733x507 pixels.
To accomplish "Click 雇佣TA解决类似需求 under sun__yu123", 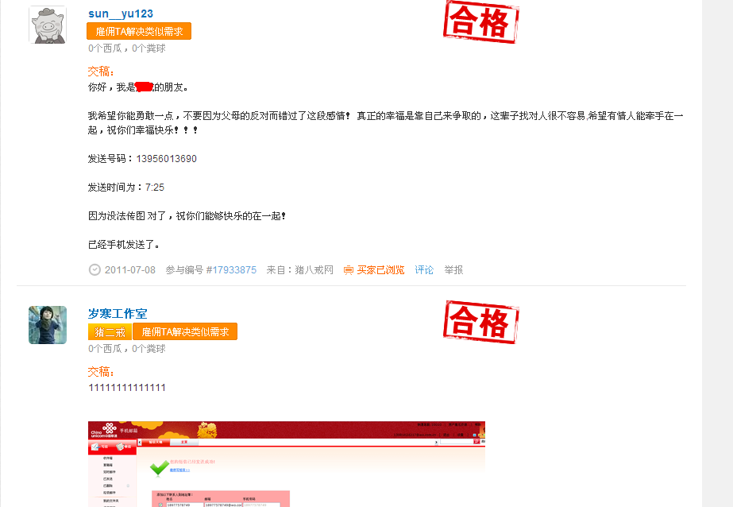I will pos(139,31).
